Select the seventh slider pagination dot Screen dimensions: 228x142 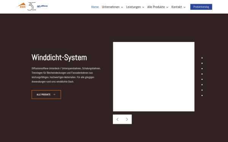pyautogui.click(x=202, y=90)
